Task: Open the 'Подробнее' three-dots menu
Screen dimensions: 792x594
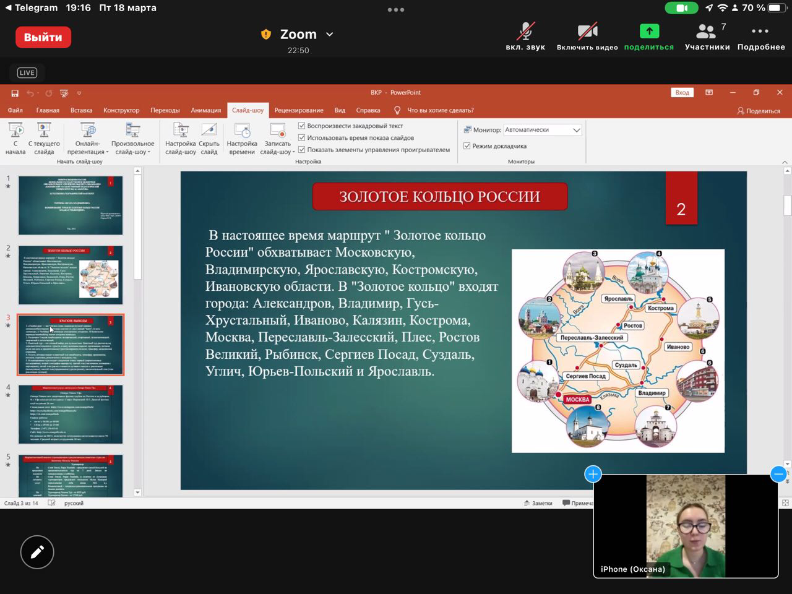Action: click(x=760, y=32)
